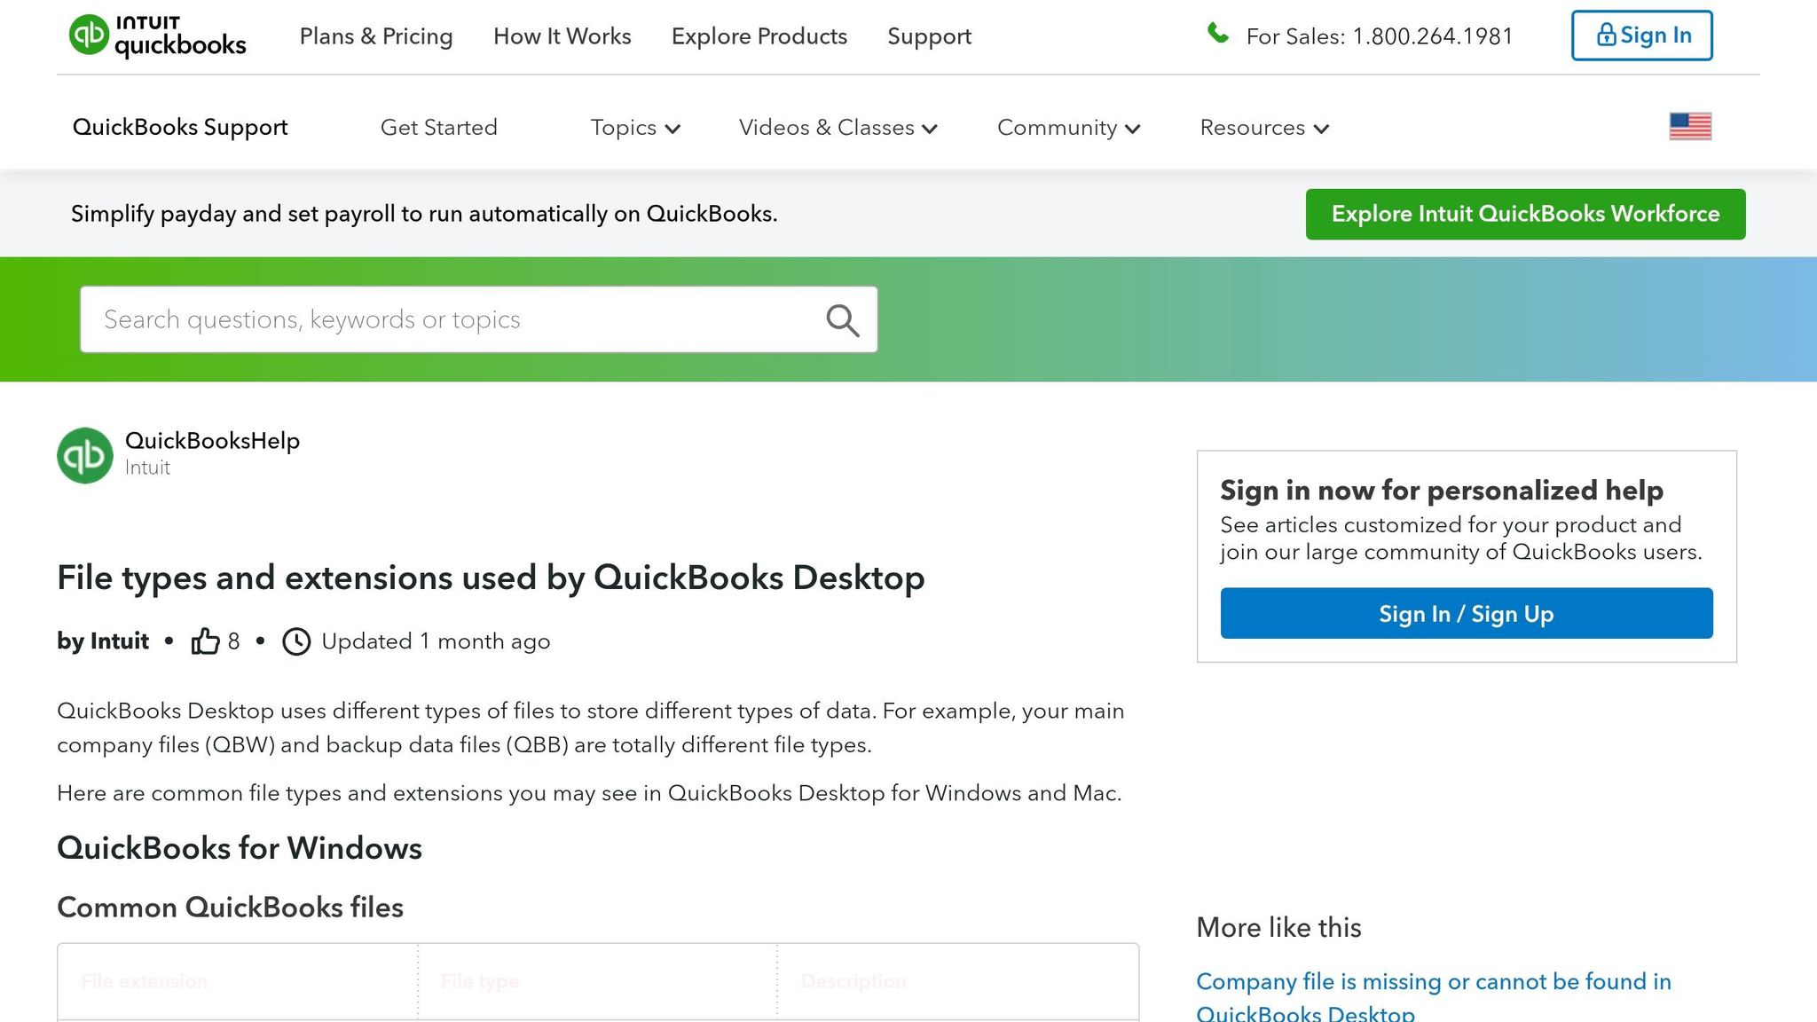Click the Sign In button at top

[1641, 35]
